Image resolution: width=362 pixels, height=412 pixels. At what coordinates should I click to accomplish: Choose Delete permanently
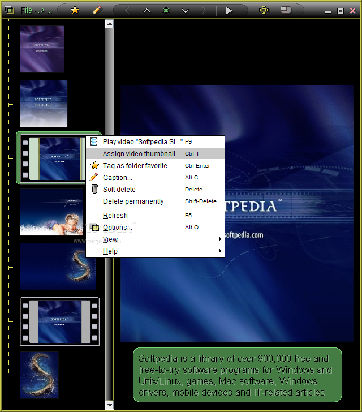tap(155, 201)
